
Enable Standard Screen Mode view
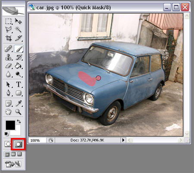click(x=7, y=154)
